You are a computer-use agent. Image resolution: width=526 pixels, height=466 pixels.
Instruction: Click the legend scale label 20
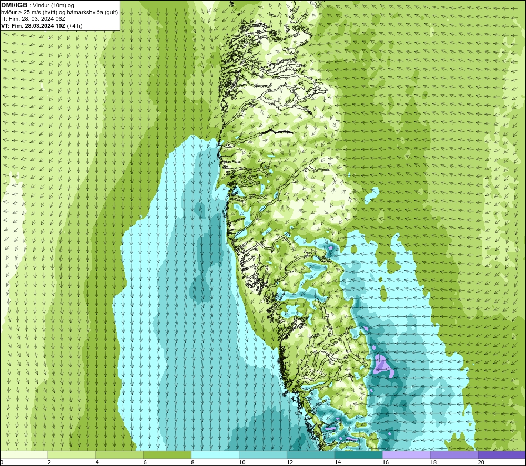pos(481,463)
